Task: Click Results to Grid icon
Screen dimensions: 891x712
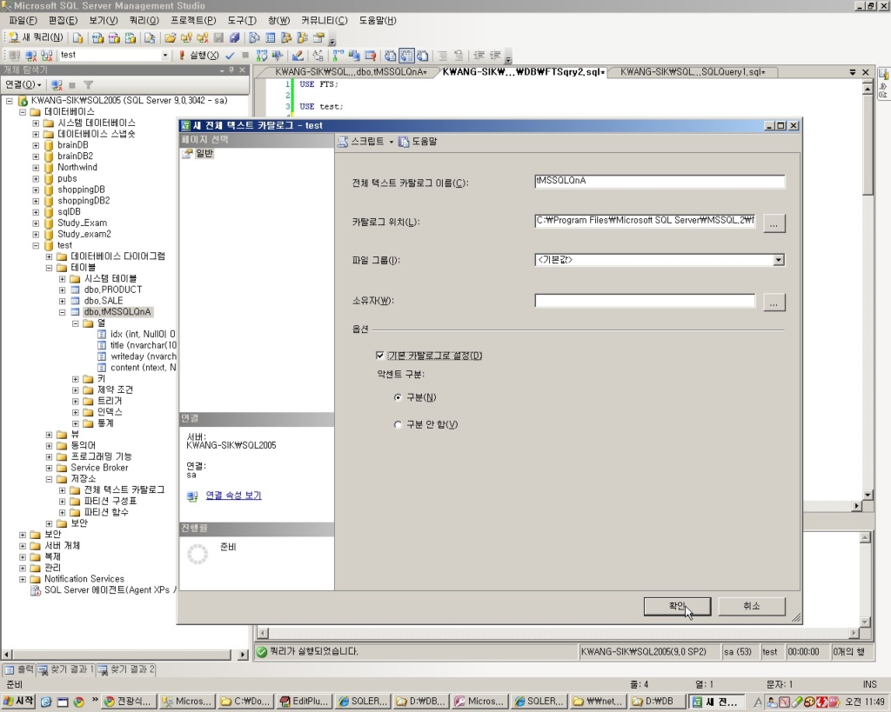Action: [406, 55]
